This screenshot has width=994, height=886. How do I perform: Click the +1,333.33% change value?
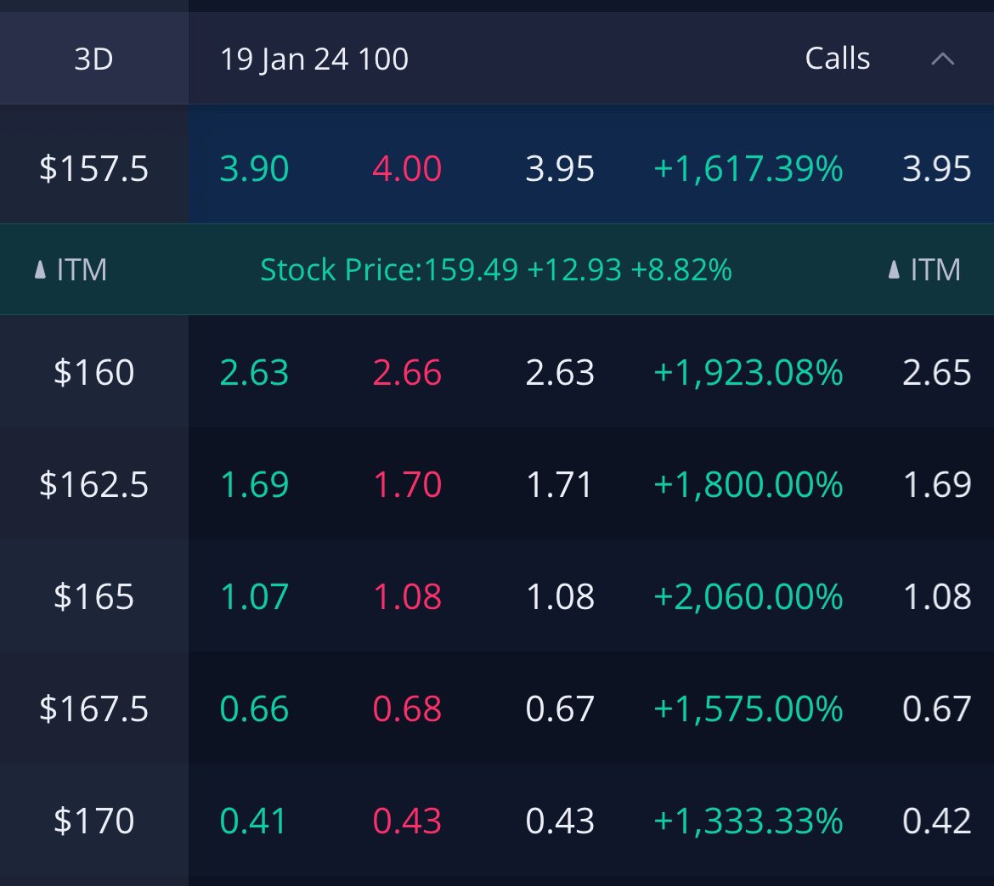pyautogui.click(x=748, y=821)
